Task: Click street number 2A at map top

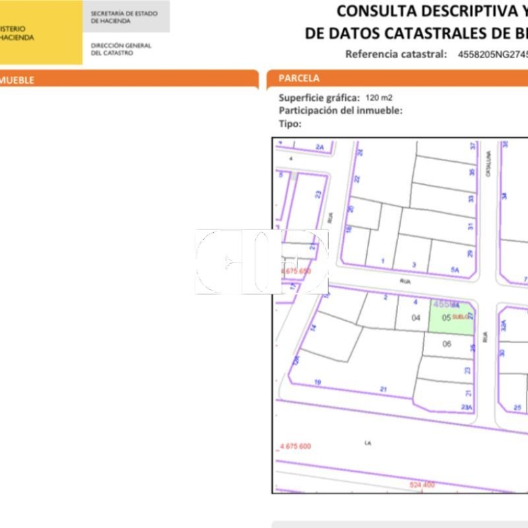Action: pyautogui.click(x=320, y=147)
